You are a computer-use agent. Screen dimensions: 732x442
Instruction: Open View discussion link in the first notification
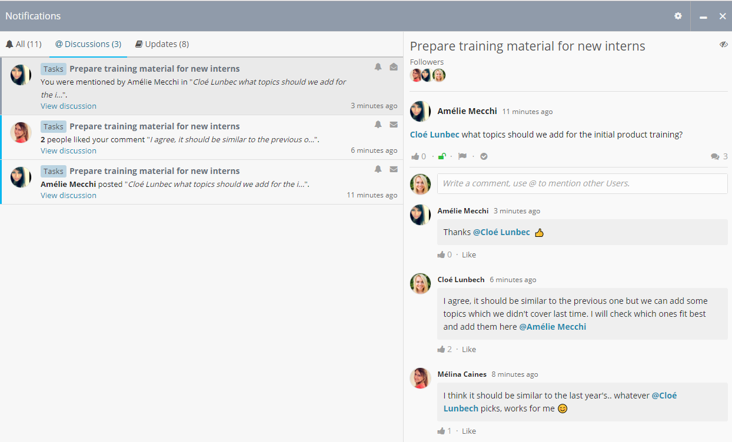pyautogui.click(x=68, y=106)
